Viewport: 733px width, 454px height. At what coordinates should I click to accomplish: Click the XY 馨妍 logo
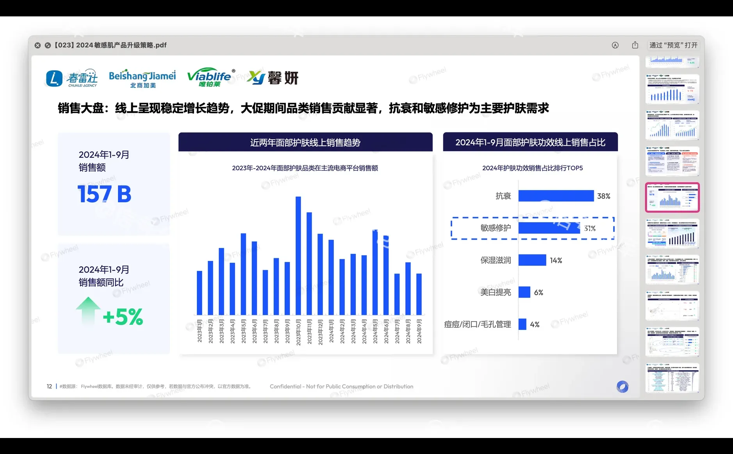pos(272,78)
